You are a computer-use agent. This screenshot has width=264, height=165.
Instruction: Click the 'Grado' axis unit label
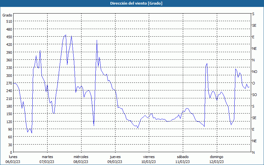7,15
